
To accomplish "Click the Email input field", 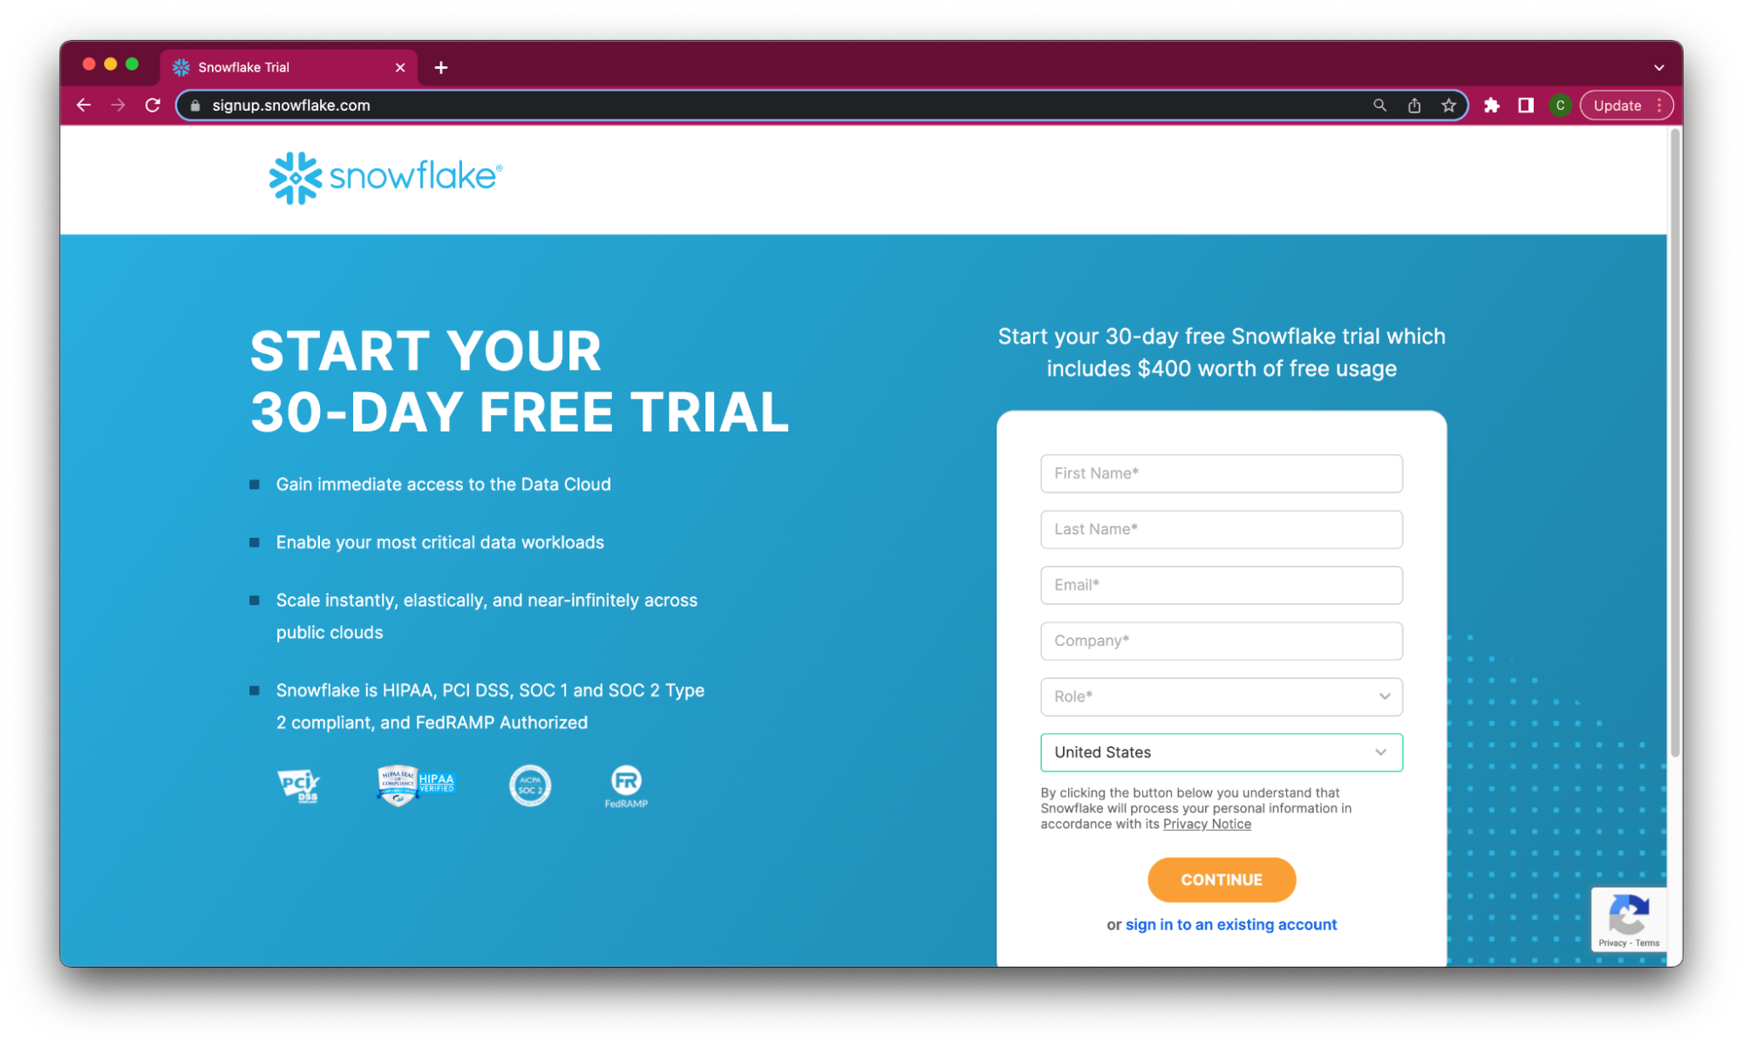I will point(1220,584).
